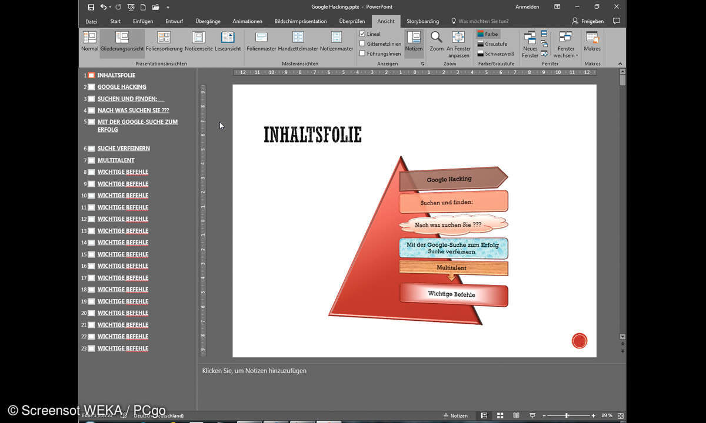Collapse the ribbon with the arrow

pos(620,63)
